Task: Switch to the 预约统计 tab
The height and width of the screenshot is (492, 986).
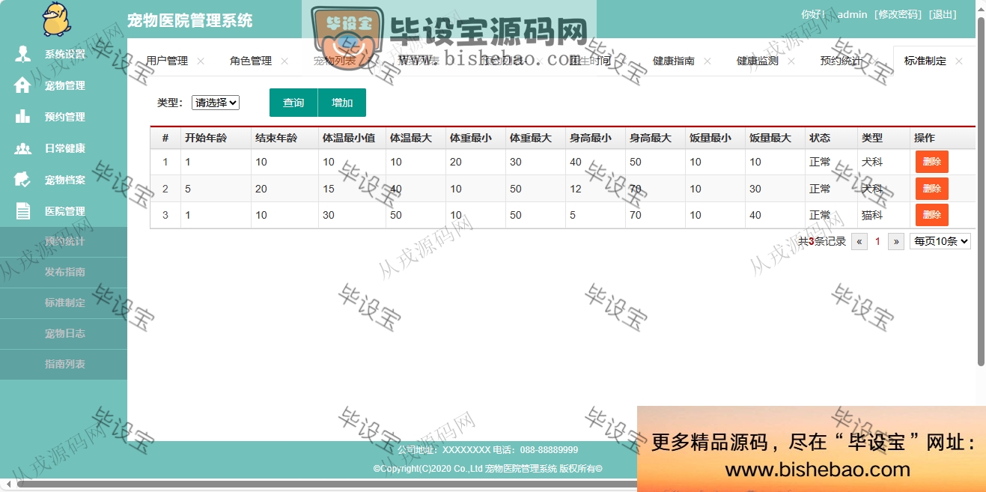Action: (x=842, y=61)
